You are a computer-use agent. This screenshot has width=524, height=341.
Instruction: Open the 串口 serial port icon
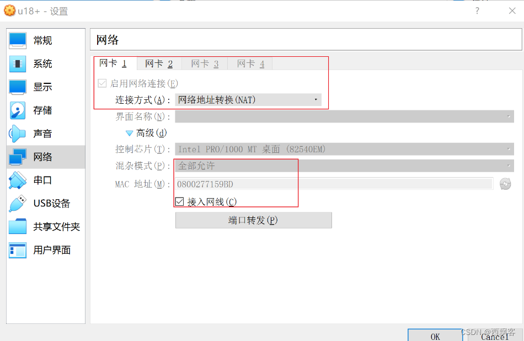pos(18,180)
